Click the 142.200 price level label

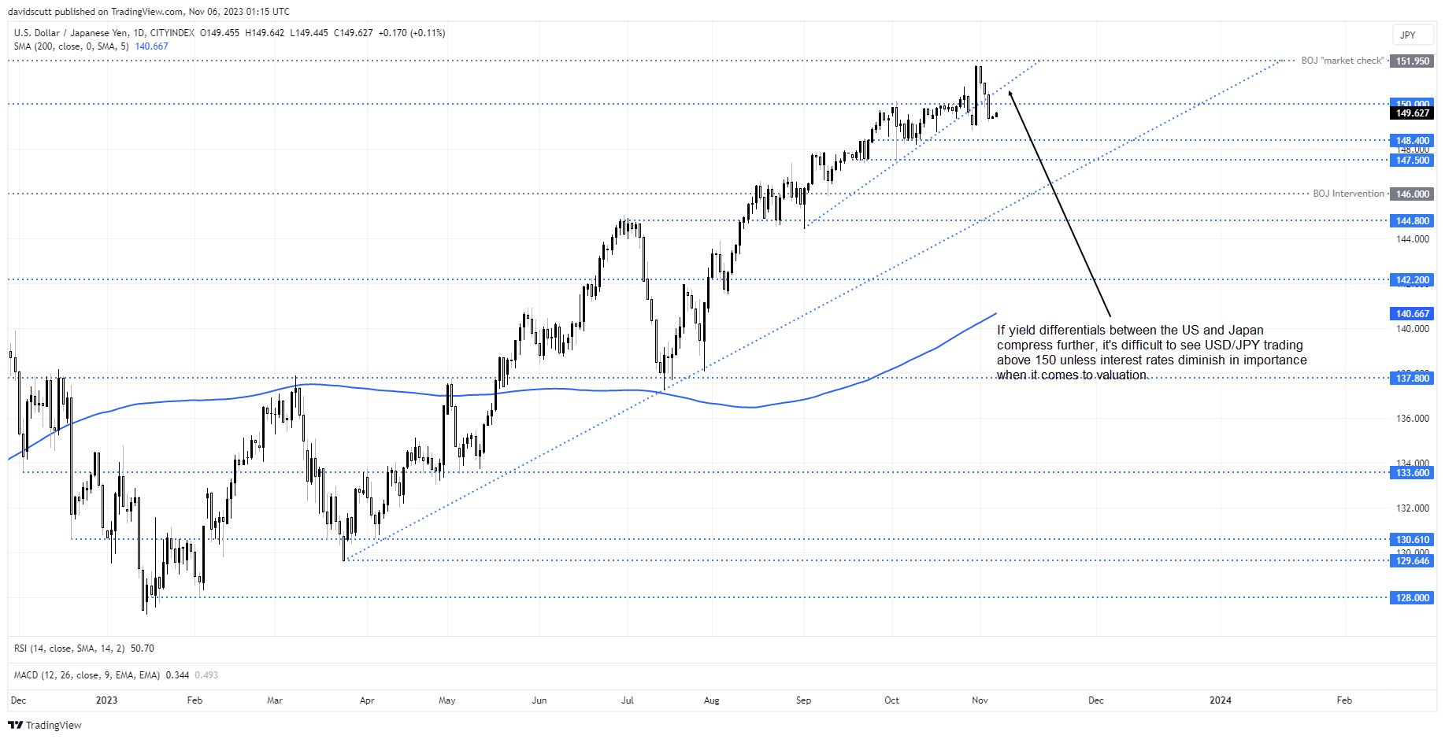click(x=1412, y=280)
